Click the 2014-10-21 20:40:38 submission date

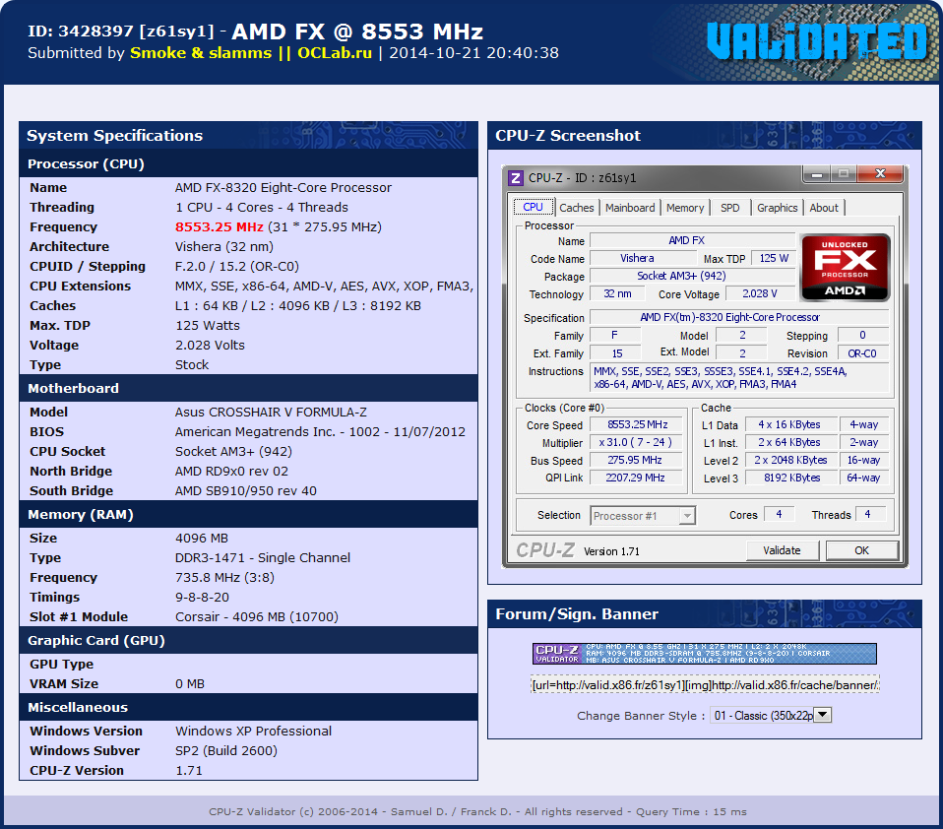point(473,53)
